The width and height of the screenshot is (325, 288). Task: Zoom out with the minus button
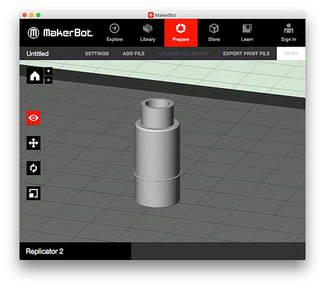point(48,80)
